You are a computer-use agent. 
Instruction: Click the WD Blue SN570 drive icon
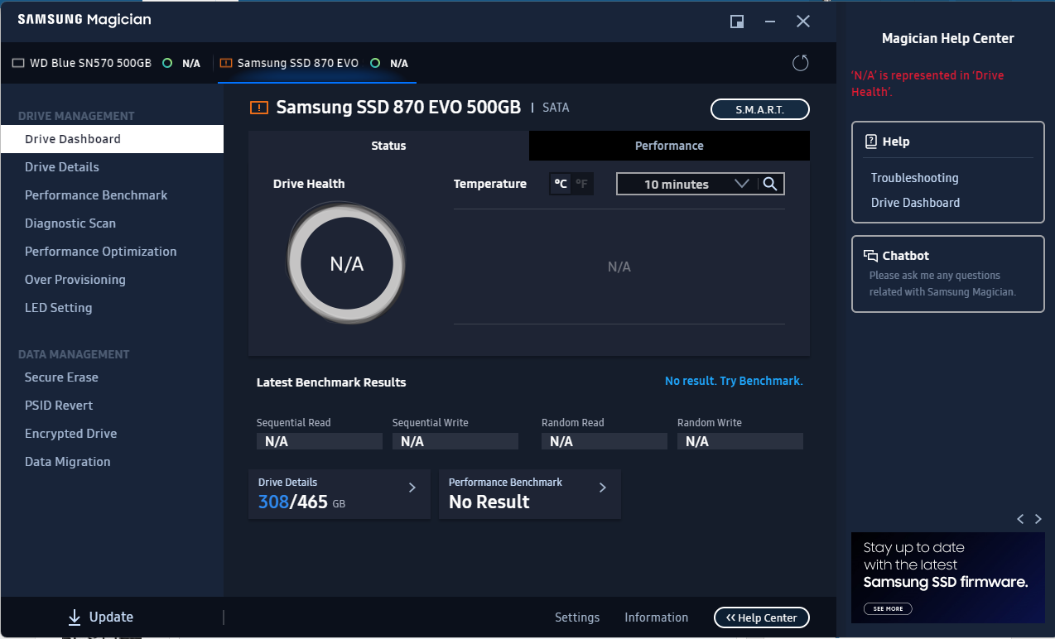click(x=18, y=63)
